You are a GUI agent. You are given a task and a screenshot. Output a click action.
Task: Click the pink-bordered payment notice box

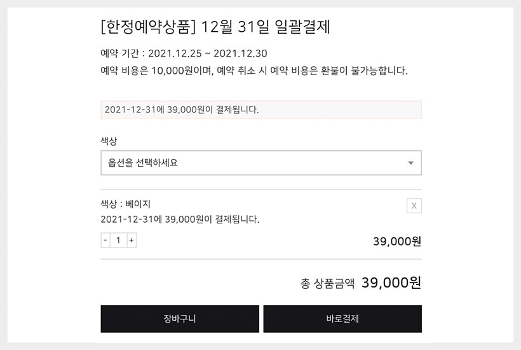(260, 109)
